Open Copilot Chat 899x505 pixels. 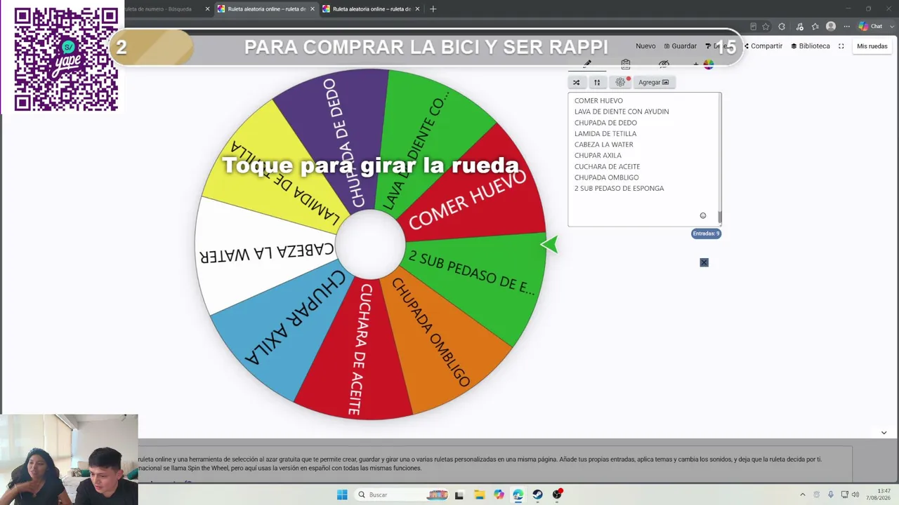click(x=871, y=27)
